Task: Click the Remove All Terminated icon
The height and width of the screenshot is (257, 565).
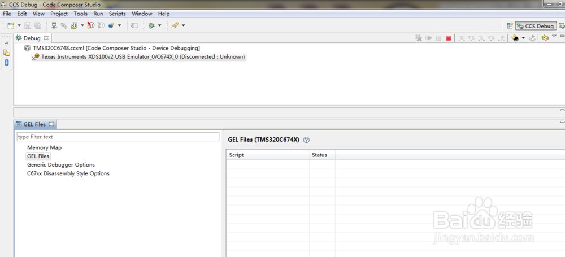Action: click(418, 38)
